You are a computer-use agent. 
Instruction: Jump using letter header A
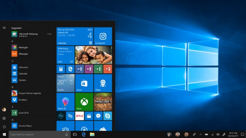(x=12, y=41)
